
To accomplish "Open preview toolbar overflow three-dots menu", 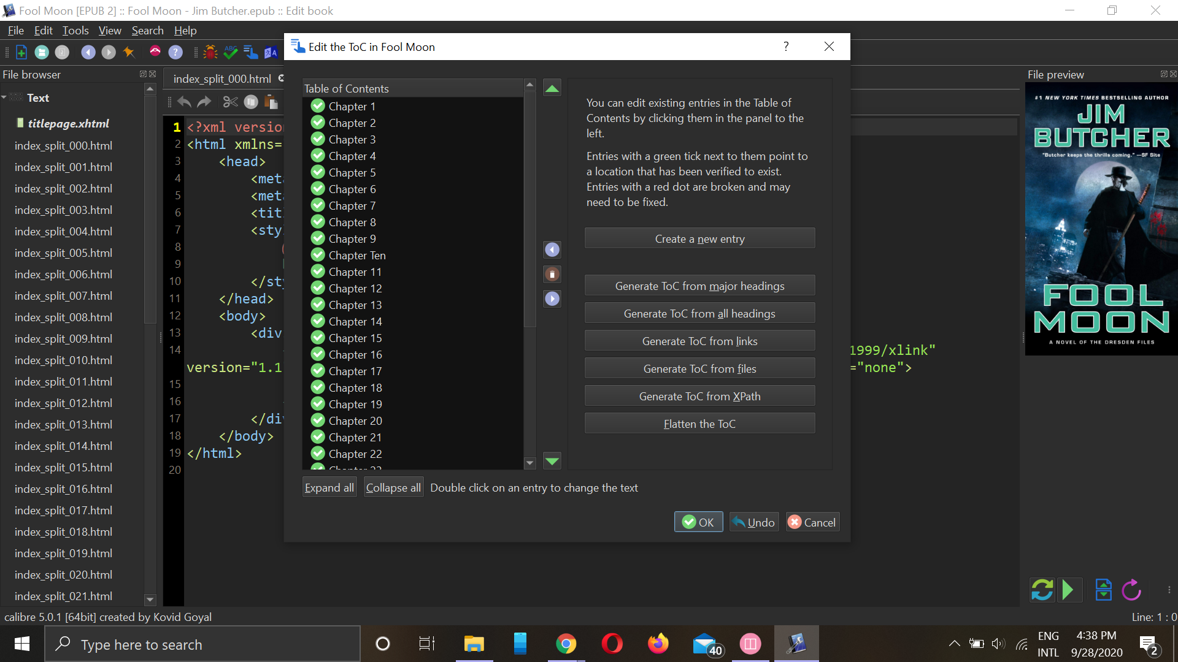I will [1169, 590].
